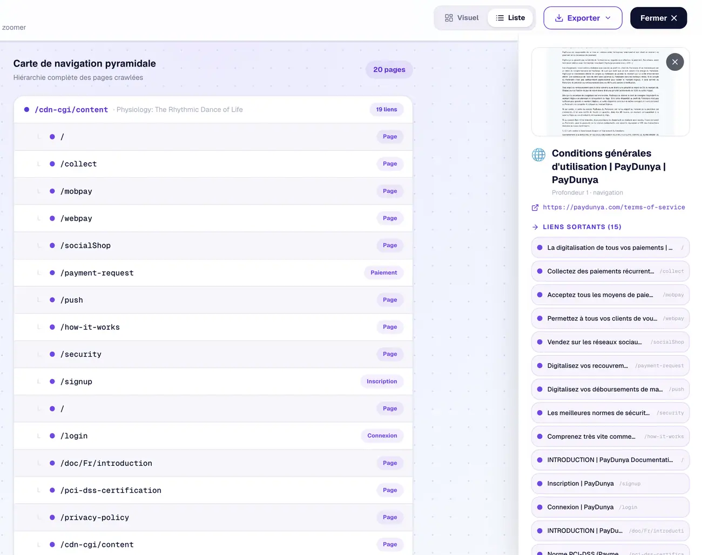Click the globe icon next to page title
The width and height of the screenshot is (702, 555).
[x=538, y=155]
